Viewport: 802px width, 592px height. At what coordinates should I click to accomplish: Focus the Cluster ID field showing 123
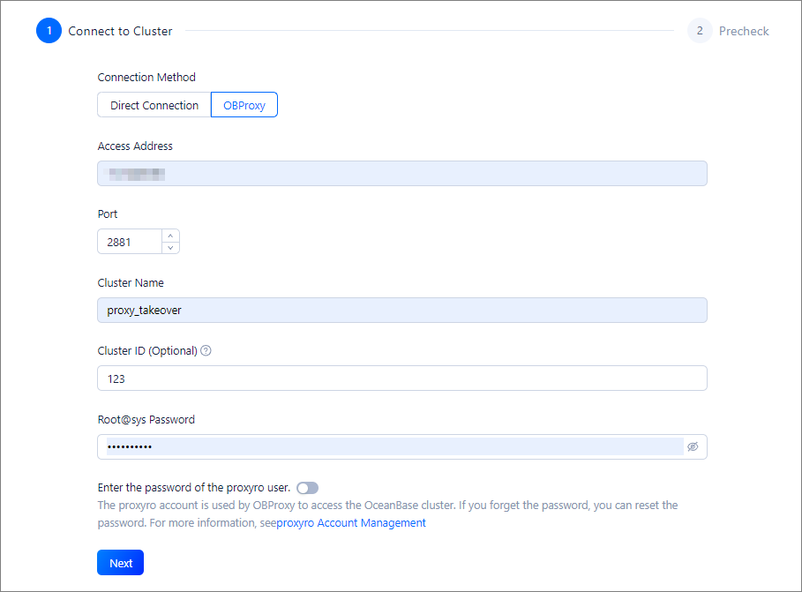pos(401,378)
